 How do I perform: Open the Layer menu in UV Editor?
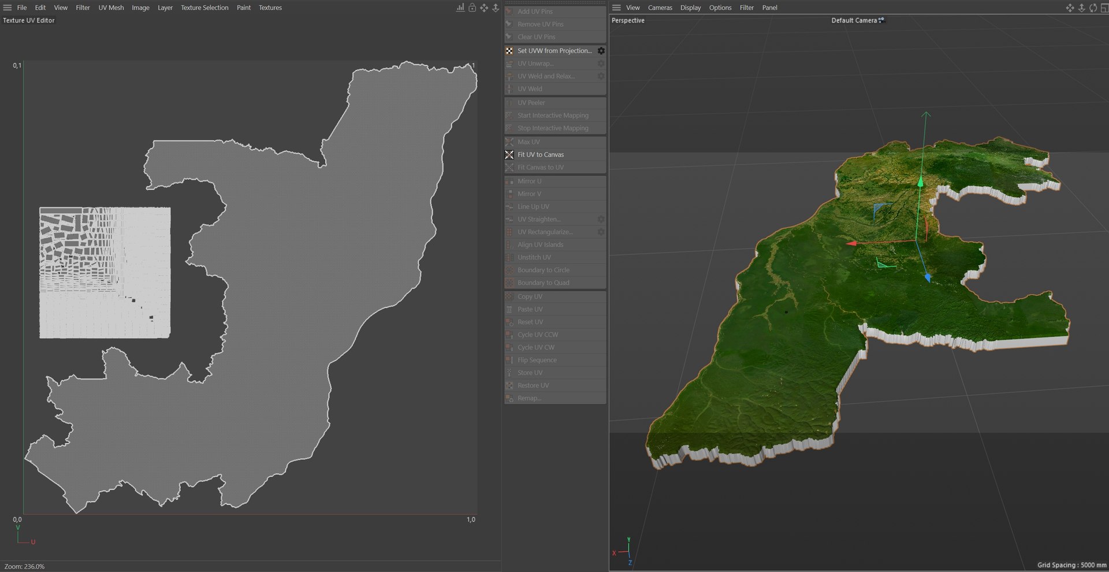coord(165,8)
